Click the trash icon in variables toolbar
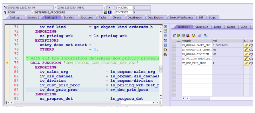Image resolution: width=255 pixels, height=113 pixels. point(174,36)
